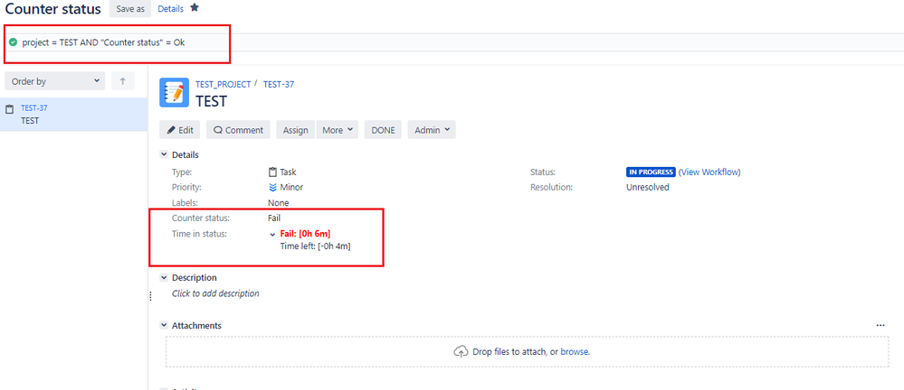Image resolution: width=904 pixels, height=390 pixels.
Task: Click the Labels value None
Action: [279, 202]
